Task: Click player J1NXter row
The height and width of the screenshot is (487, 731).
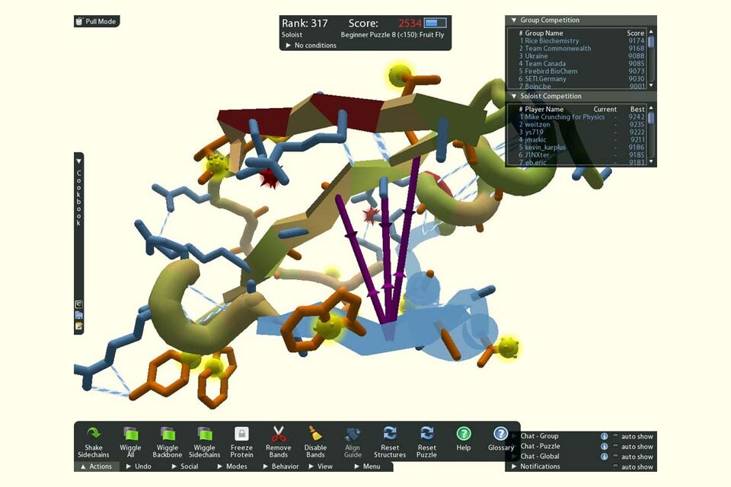Action: 581,154
